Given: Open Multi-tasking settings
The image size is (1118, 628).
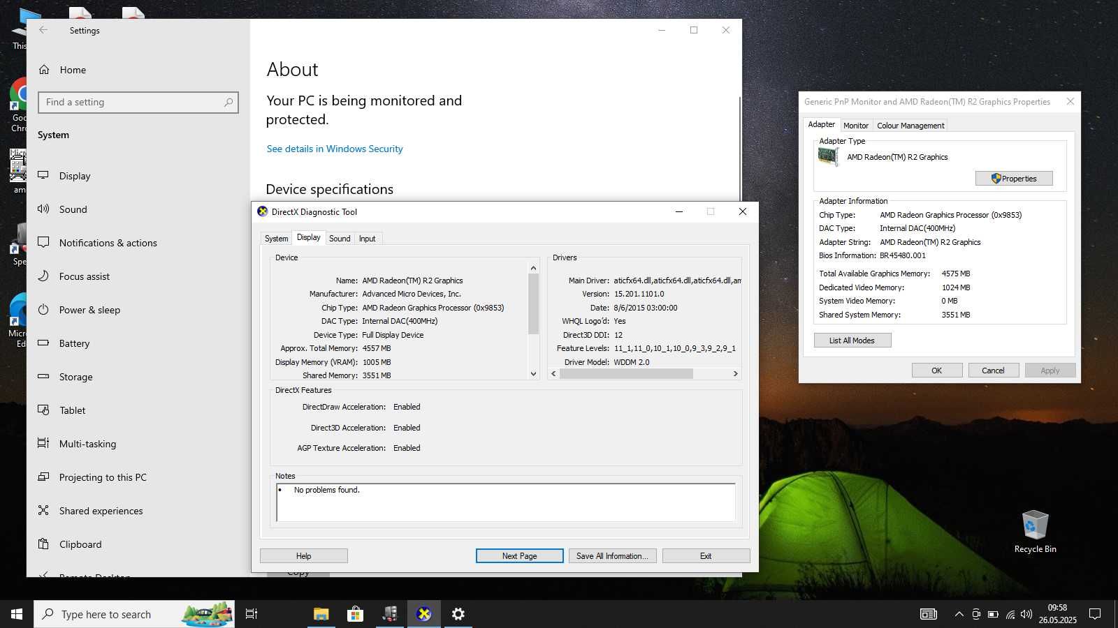Looking at the screenshot, I should [88, 444].
